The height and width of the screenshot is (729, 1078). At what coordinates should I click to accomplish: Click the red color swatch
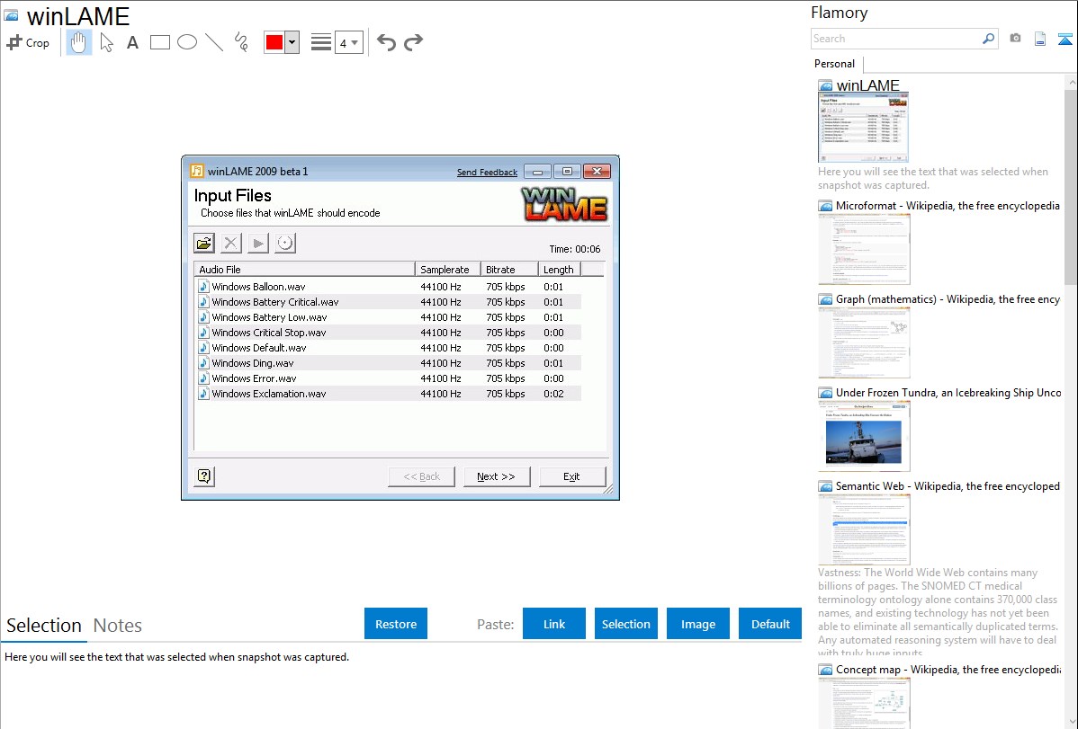[x=274, y=42]
